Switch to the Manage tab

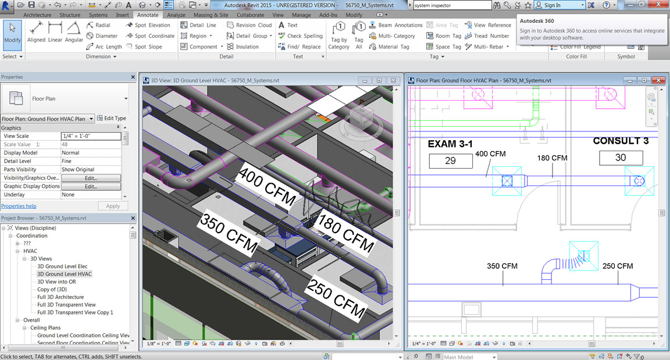(x=301, y=15)
